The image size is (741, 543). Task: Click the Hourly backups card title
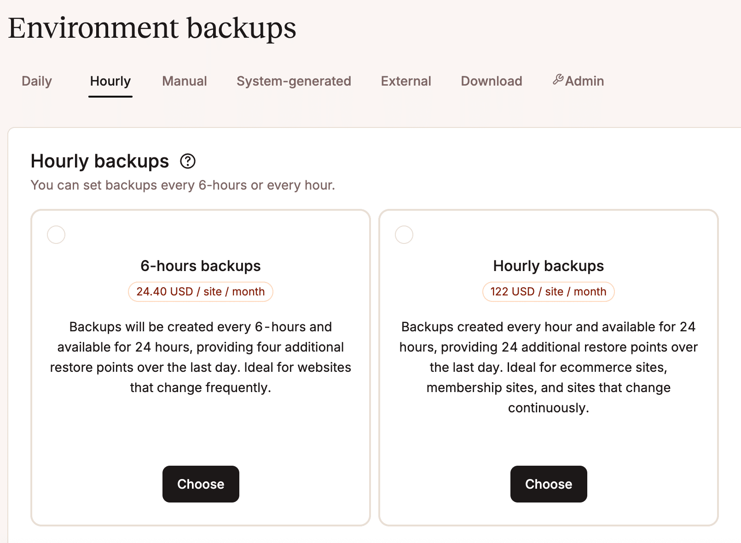(548, 266)
